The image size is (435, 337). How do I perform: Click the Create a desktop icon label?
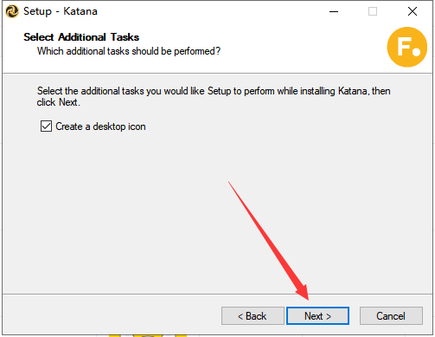tap(100, 126)
